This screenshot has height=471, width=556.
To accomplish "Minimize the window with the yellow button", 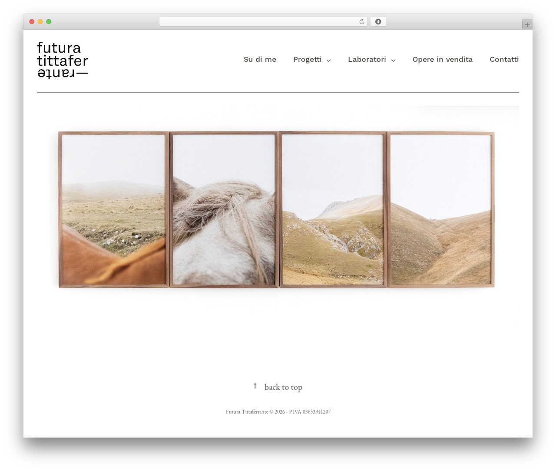I will point(40,22).
